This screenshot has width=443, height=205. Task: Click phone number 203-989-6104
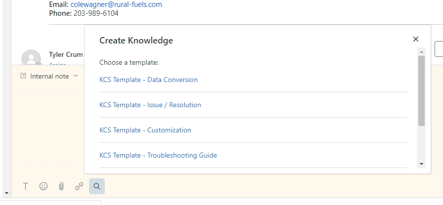pos(96,13)
